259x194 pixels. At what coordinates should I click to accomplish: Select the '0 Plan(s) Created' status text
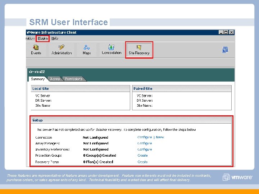[x=98, y=162]
